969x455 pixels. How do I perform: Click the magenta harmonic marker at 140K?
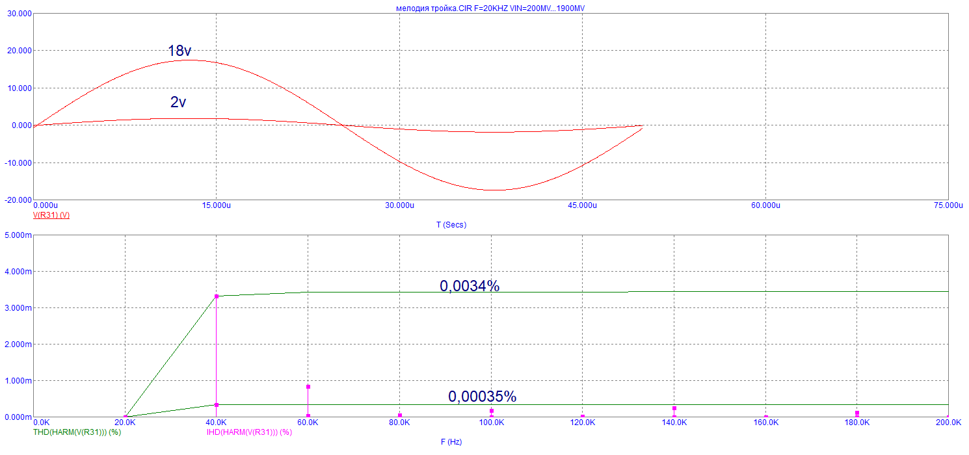click(x=674, y=408)
